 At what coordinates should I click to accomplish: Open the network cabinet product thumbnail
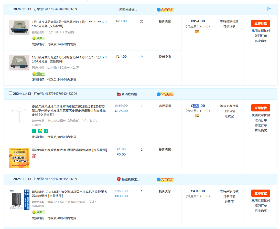coord(19,200)
